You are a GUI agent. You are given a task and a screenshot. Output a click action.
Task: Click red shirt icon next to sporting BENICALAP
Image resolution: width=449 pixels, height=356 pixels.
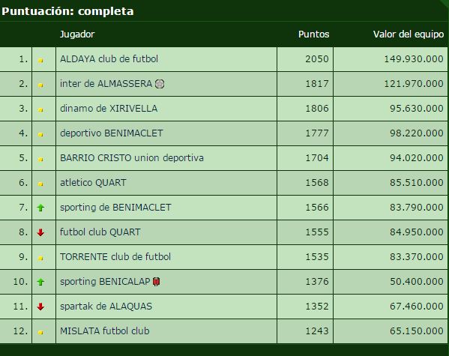point(156,282)
